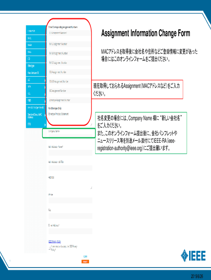Screen dimensions: 211x280
Task: Click the Administrator Job Title input
Action: (x=70, y=168)
